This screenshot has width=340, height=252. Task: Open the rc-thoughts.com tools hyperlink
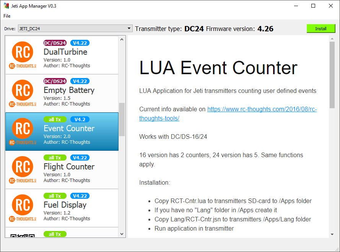coord(262,109)
